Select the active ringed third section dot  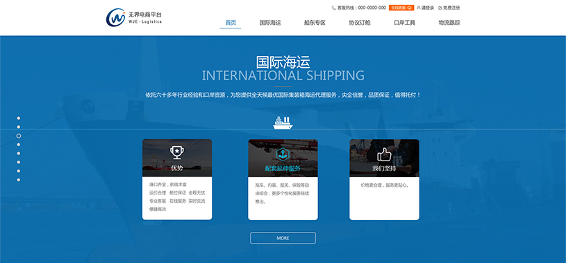(x=19, y=136)
